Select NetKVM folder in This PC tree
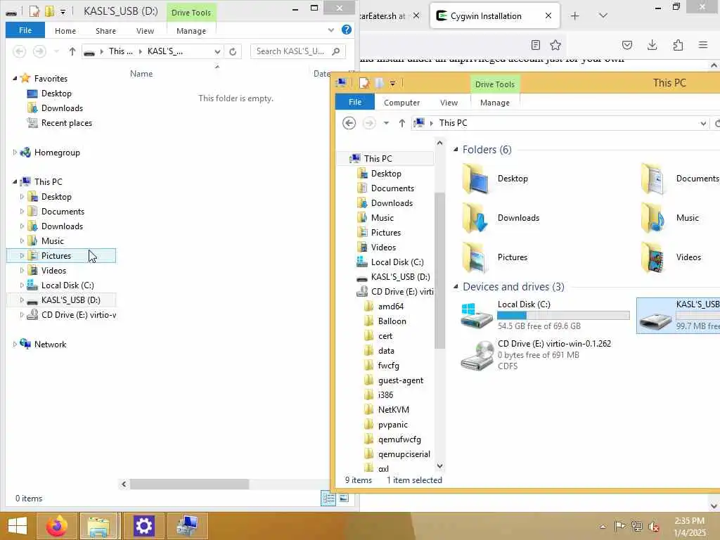Viewport: 720px width, 540px height. pyautogui.click(x=394, y=410)
